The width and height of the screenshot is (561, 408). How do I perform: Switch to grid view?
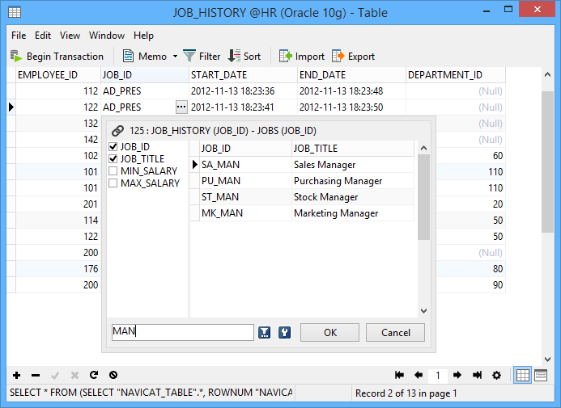tap(522, 375)
